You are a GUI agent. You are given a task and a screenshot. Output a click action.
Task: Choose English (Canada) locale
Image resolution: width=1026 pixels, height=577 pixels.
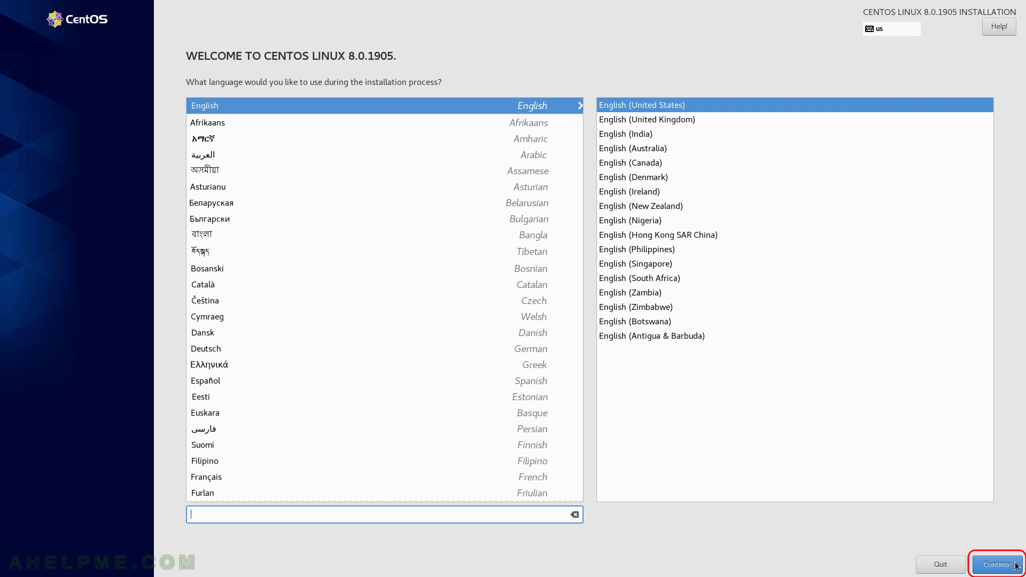(795, 163)
